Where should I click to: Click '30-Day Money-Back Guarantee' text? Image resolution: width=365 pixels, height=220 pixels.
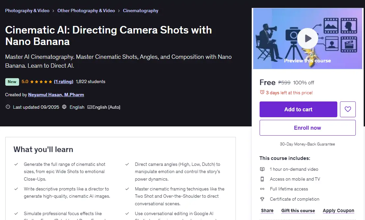307,144
